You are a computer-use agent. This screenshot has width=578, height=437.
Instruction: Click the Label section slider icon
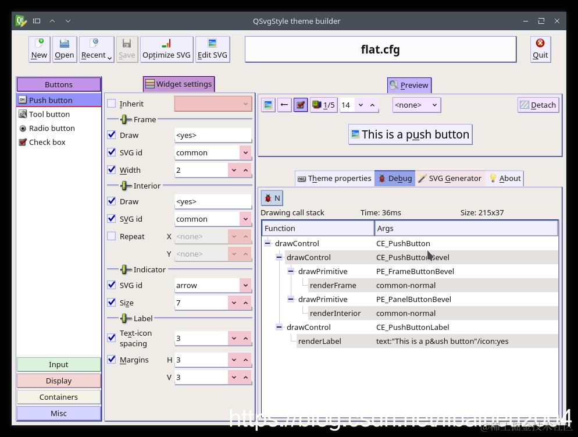tap(124, 318)
